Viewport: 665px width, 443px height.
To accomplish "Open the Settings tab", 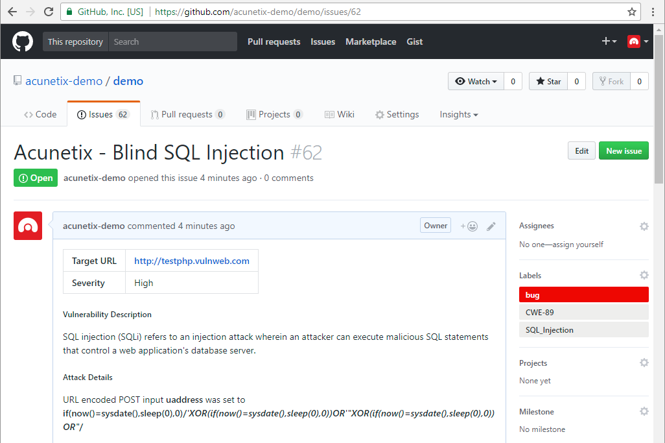I will [x=397, y=115].
